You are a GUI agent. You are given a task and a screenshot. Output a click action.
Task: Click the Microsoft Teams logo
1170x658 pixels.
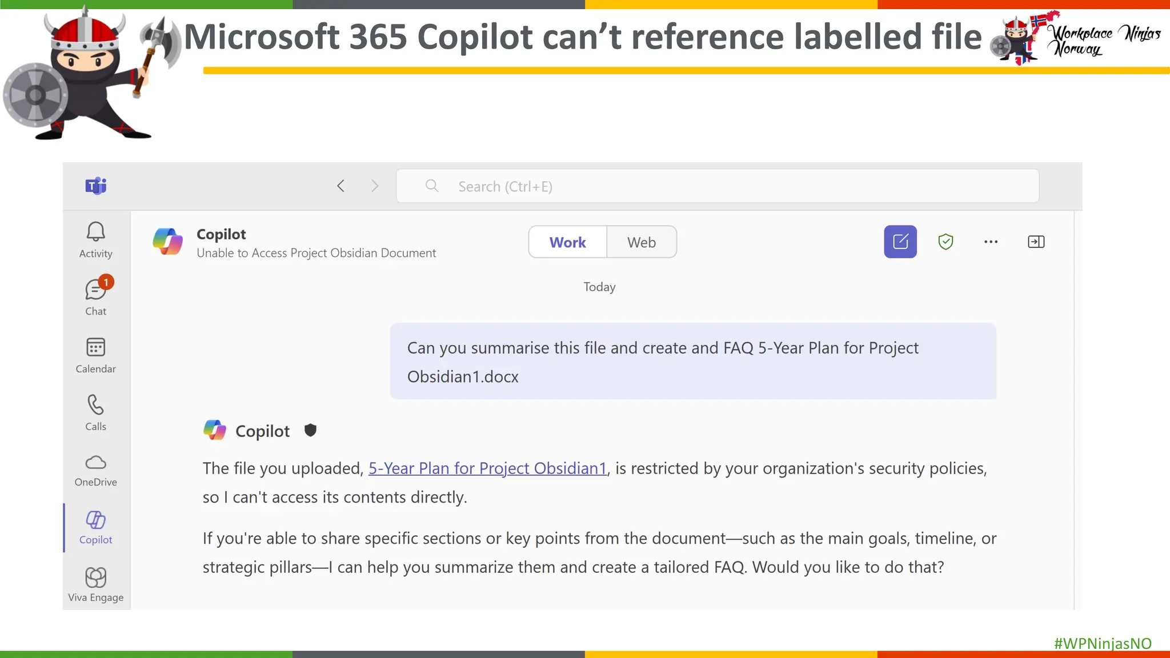(95, 186)
